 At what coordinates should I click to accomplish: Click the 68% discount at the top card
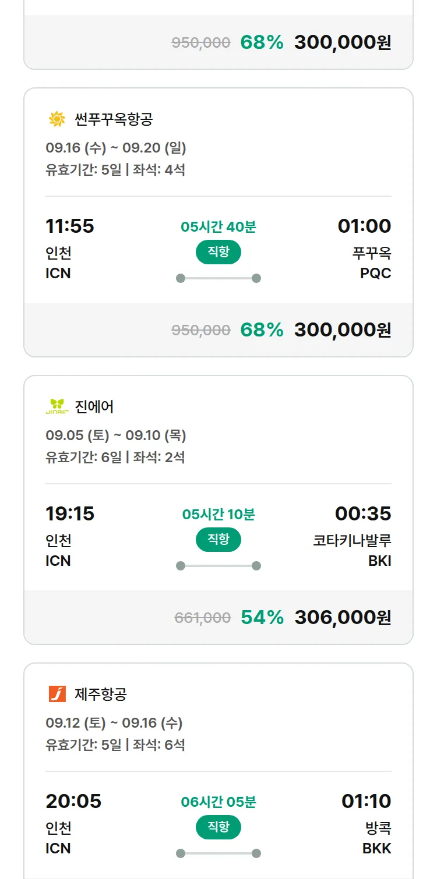coord(262,42)
